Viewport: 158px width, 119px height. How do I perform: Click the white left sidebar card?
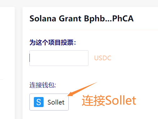point(7,63)
